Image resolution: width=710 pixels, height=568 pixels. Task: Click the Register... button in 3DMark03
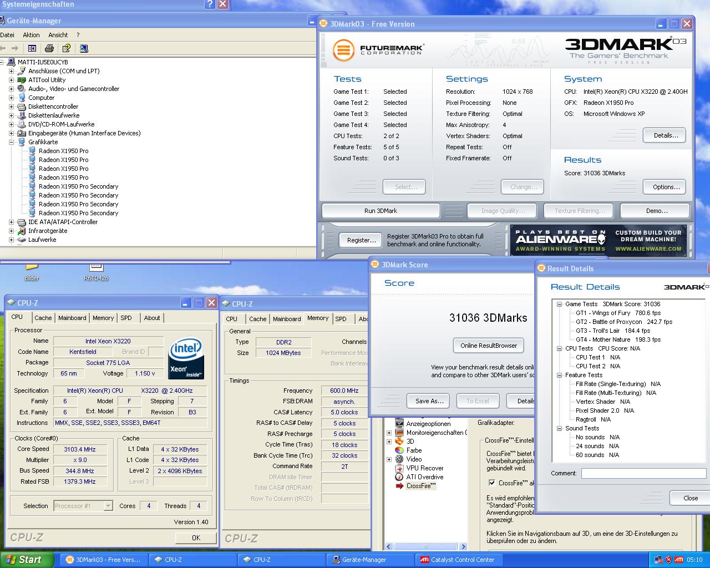tap(361, 240)
